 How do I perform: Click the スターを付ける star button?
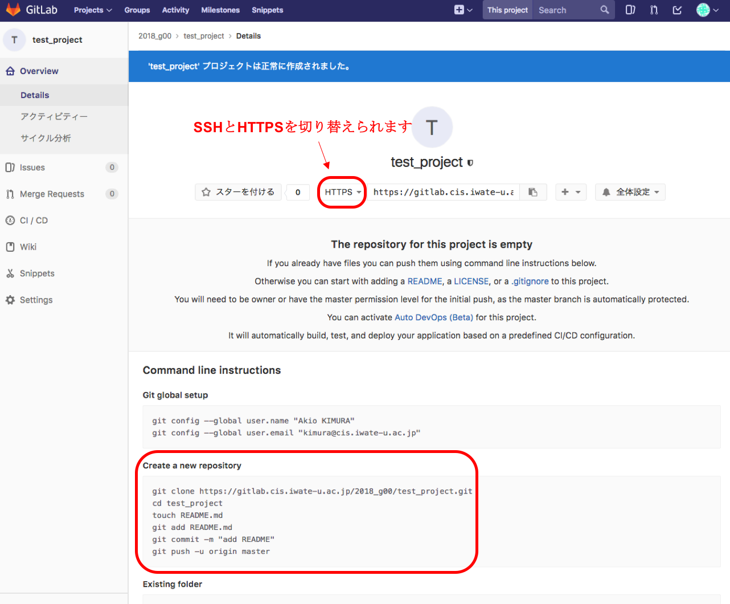tap(238, 192)
